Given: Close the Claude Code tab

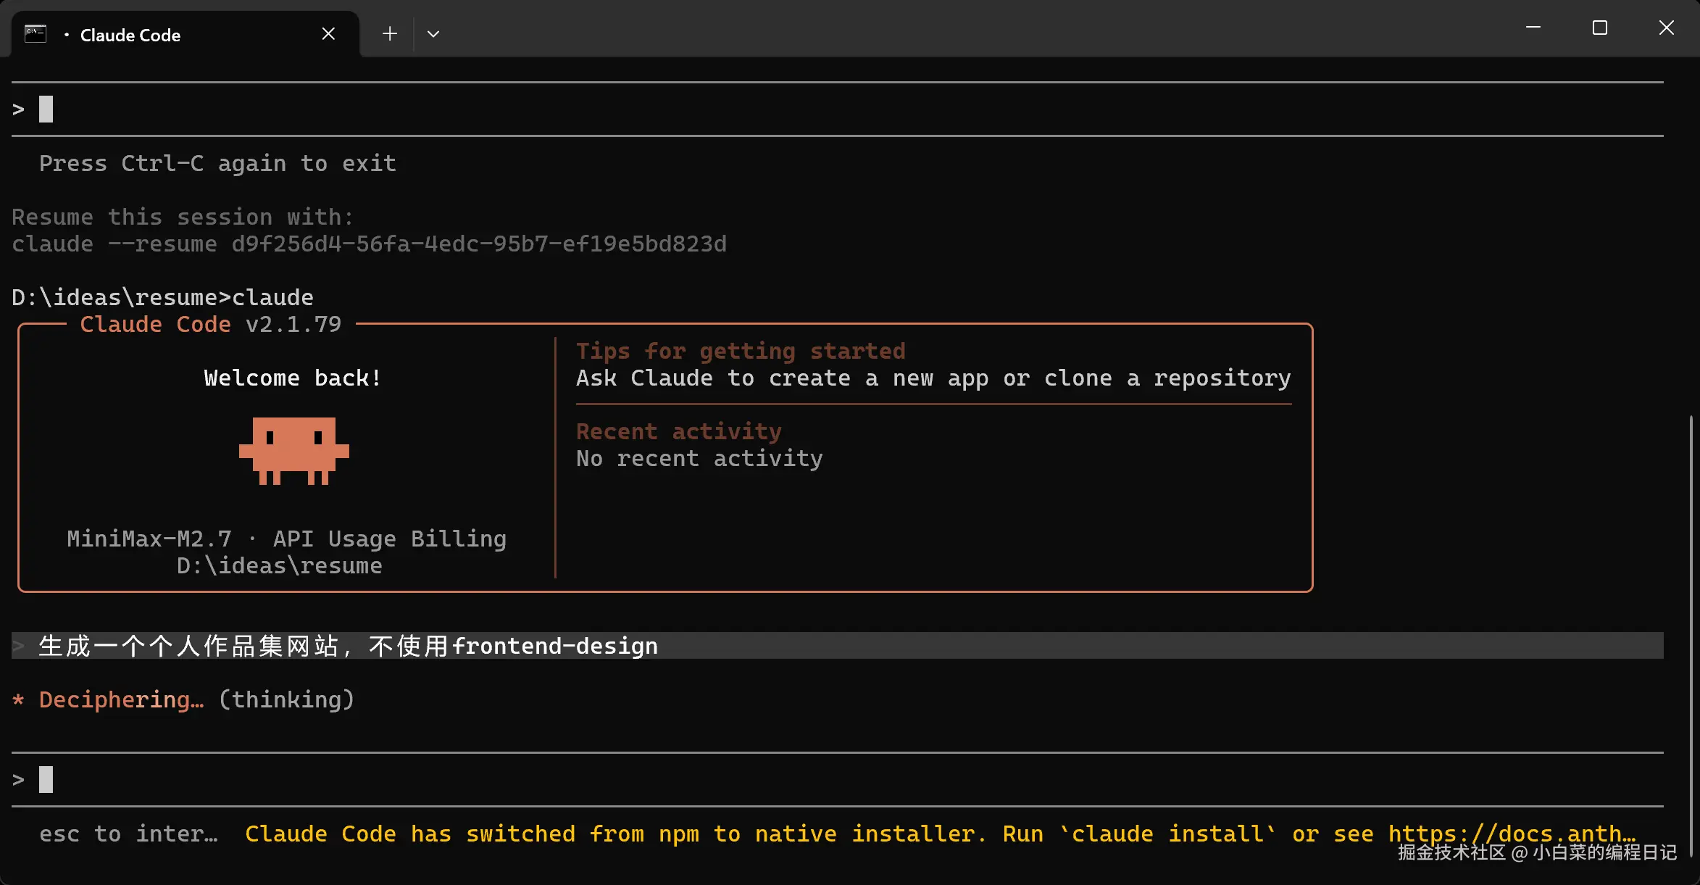Looking at the screenshot, I should click(328, 34).
